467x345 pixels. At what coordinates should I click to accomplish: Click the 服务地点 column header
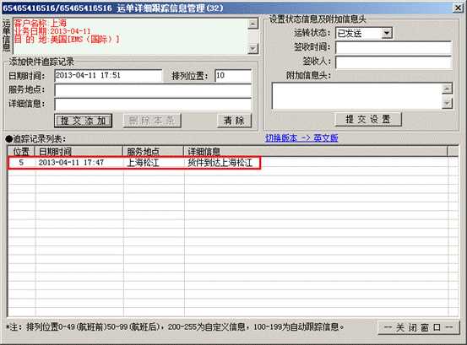pyautogui.click(x=154, y=151)
